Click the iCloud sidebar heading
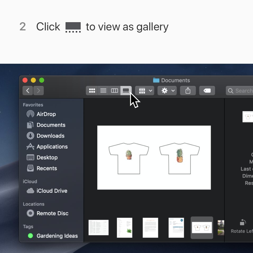 [30, 181]
